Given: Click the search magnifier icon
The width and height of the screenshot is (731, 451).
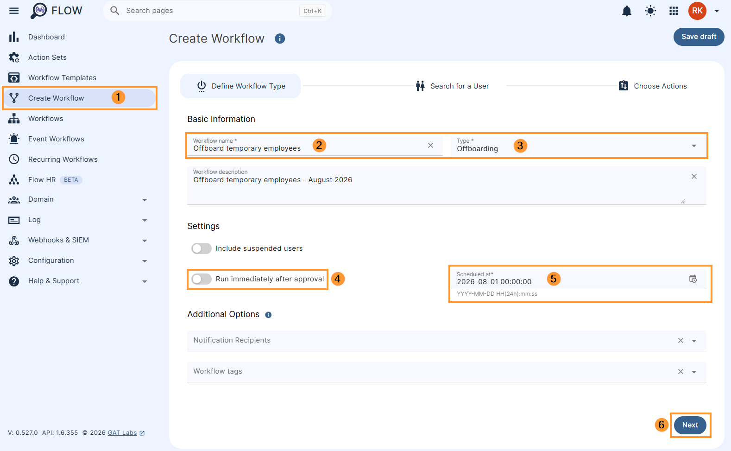Looking at the screenshot, I should (115, 11).
